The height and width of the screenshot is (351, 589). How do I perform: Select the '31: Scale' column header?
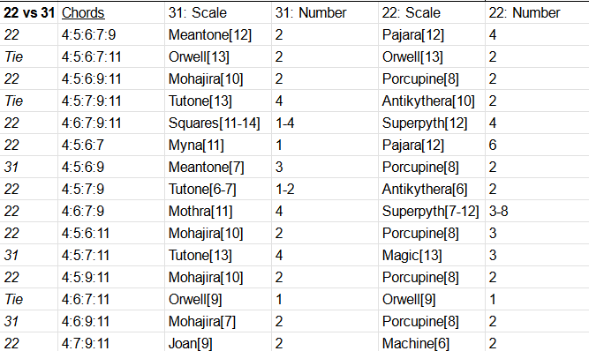(218, 12)
